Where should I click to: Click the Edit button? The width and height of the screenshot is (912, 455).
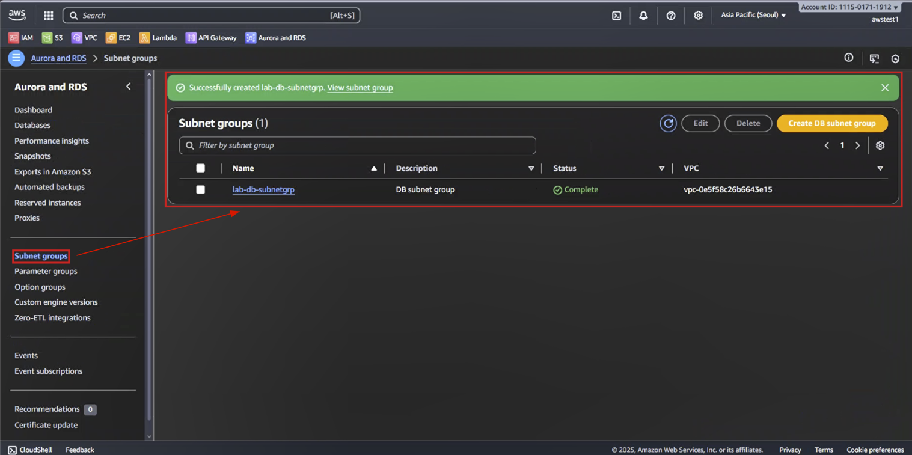[x=700, y=123]
